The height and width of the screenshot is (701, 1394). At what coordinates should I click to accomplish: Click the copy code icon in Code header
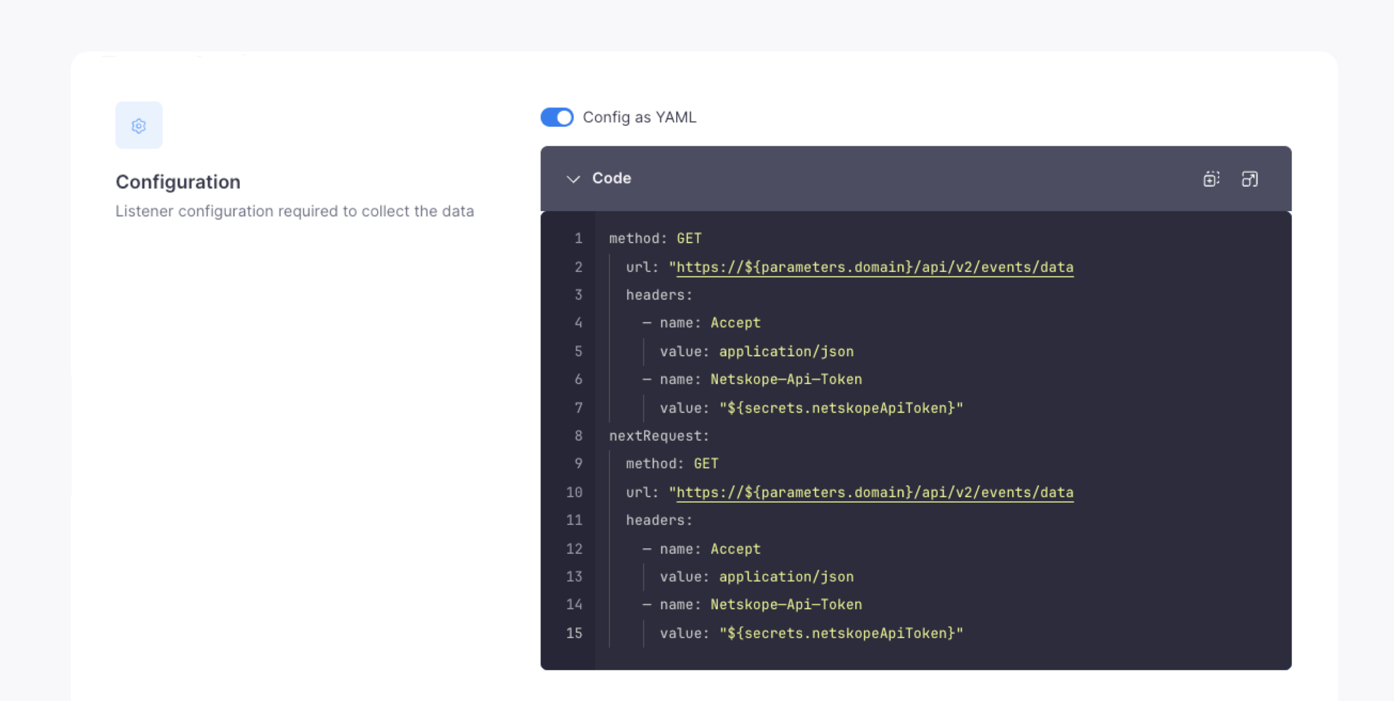(1211, 178)
